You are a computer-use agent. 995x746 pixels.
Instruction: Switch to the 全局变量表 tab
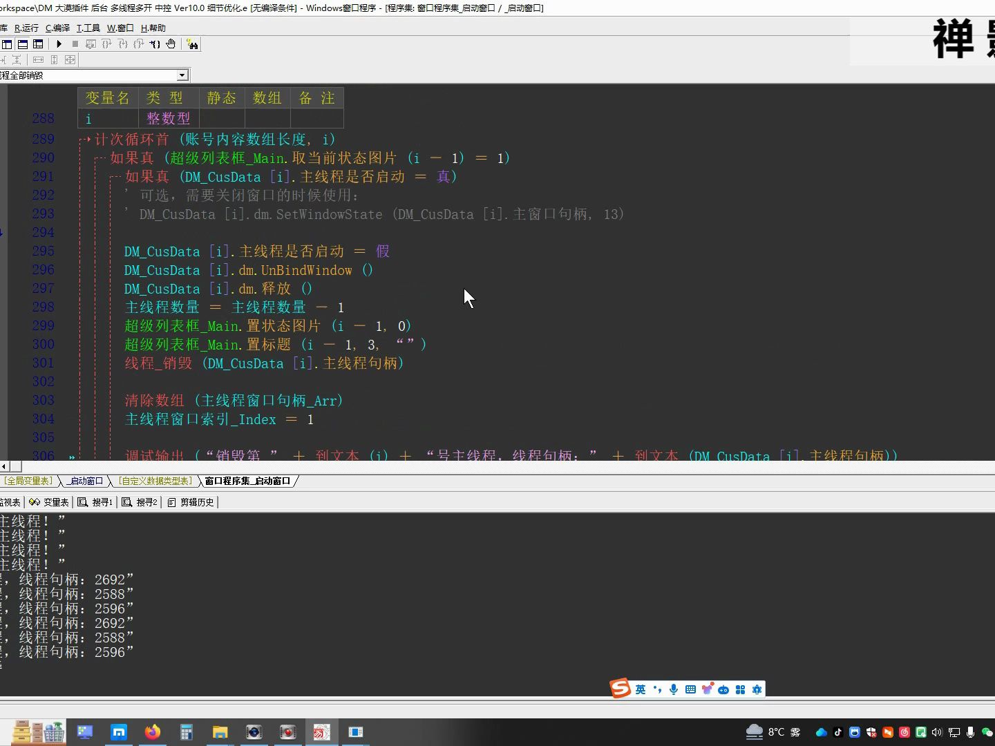29,481
